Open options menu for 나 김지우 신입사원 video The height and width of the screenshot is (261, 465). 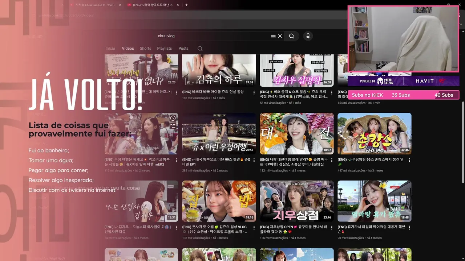(176, 228)
